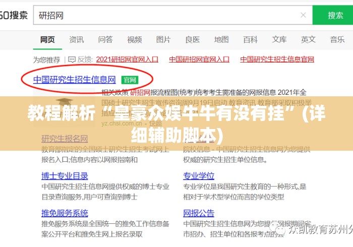Select the 百科 tab
The width and height of the screenshot is (353, 247).
250,40
